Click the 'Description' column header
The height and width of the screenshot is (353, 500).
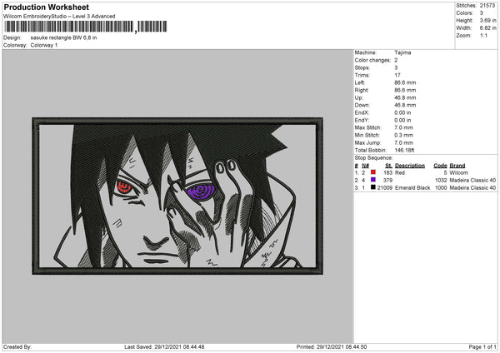pos(410,166)
